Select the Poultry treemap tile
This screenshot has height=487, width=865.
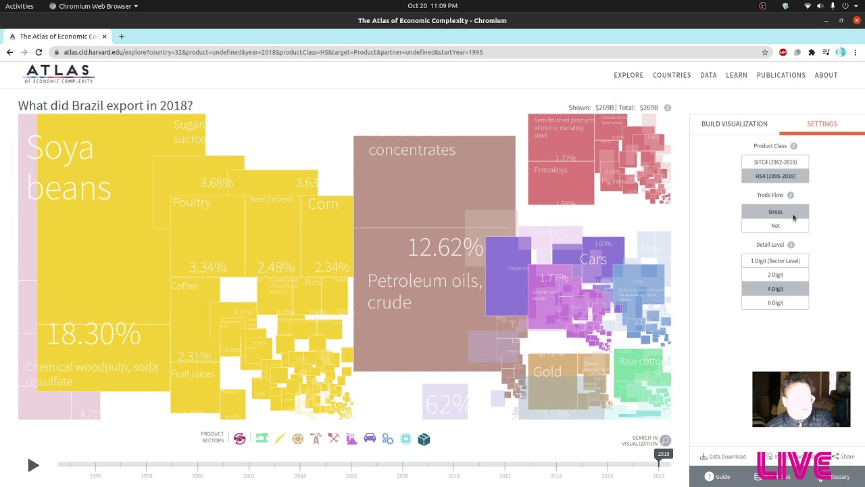(207, 235)
